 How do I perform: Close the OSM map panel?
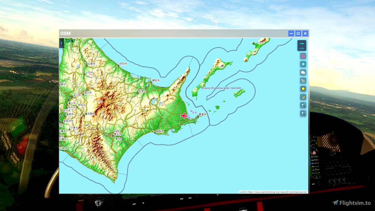point(305,34)
